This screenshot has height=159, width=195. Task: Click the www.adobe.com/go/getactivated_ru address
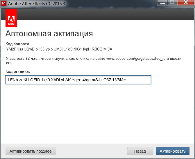click(x=136, y=58)
